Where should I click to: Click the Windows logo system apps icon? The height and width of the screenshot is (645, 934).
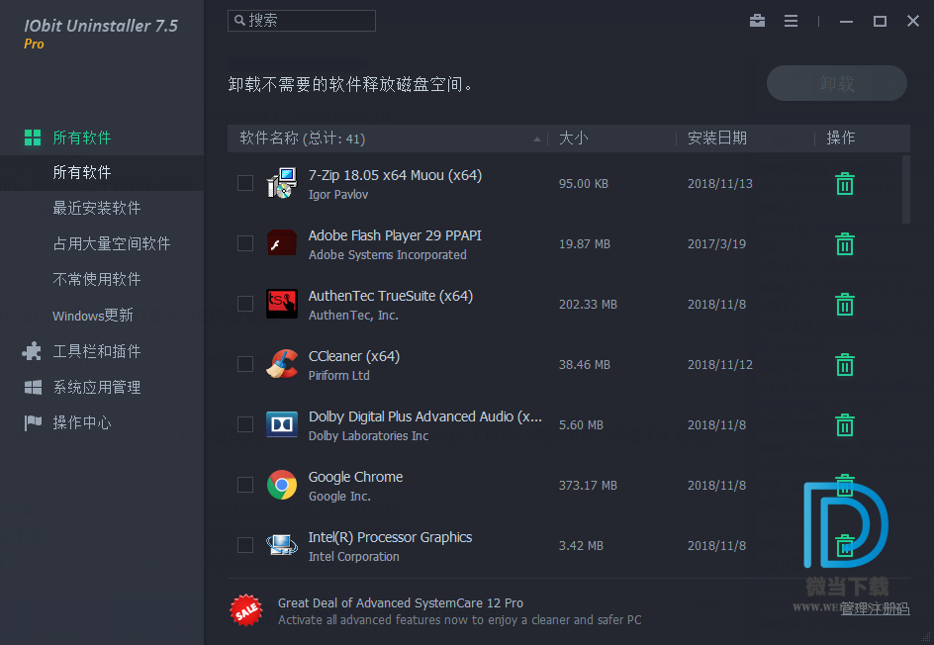[33, 387]
